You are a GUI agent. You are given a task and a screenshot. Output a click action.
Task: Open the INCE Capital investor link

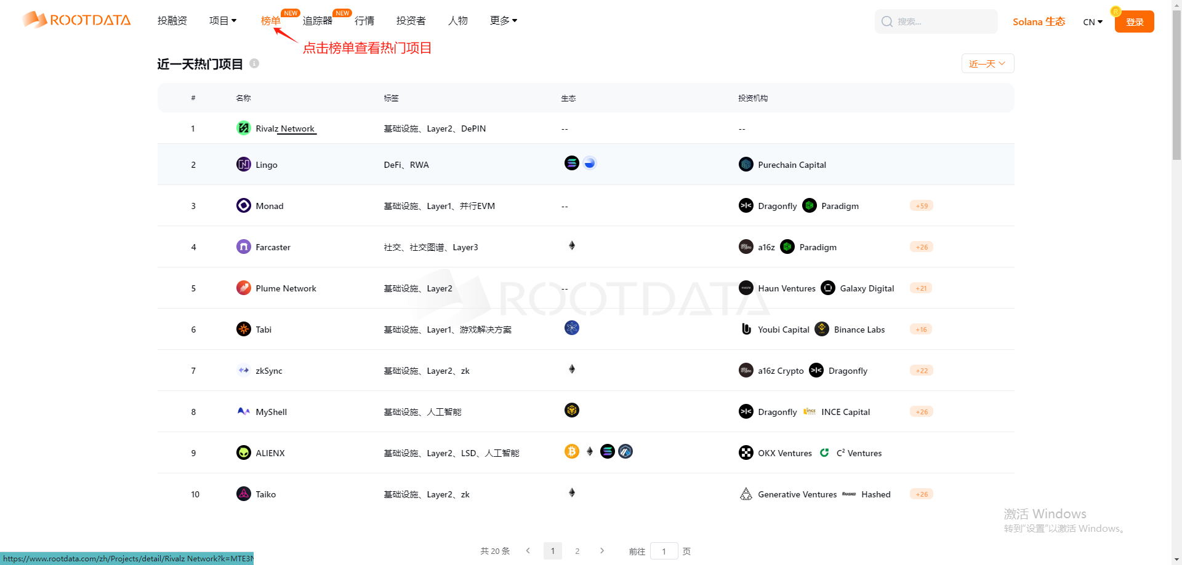point(845,412)
